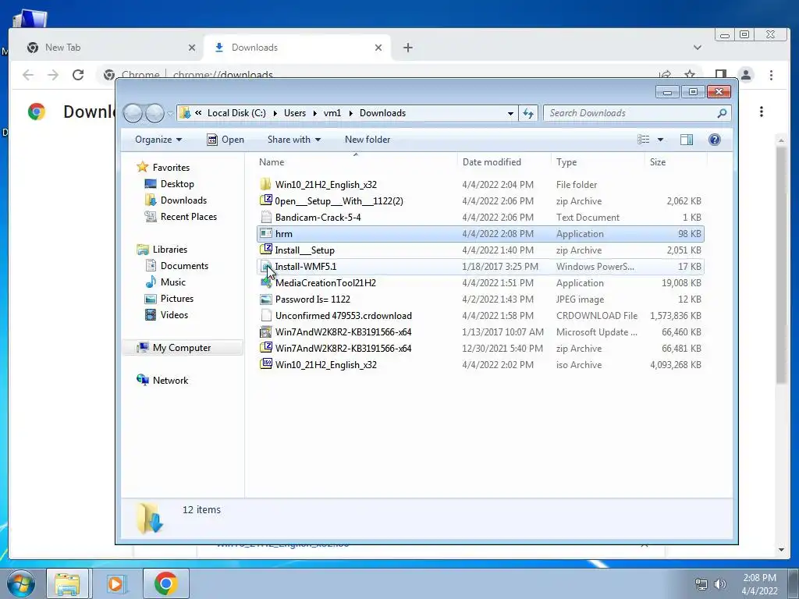The width and height of the screenshot is (799, 599).
Task: Expand the views options arrow
Action: click(x=660, y=140)
